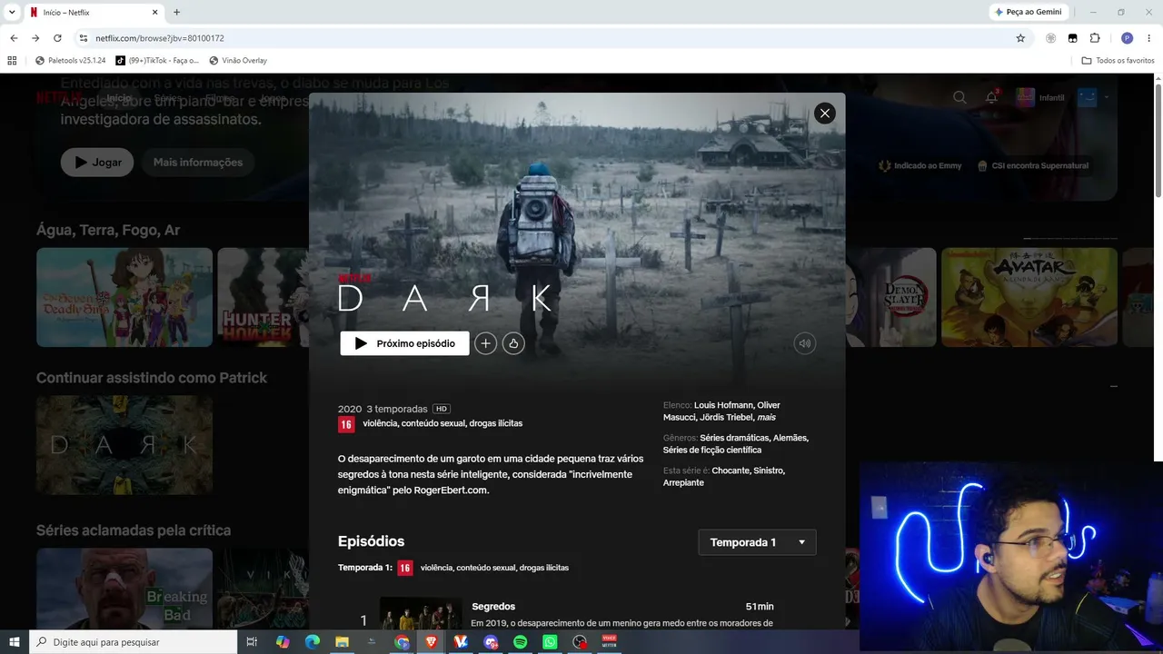Open the Temporada 1 season dropdown
Viewport: 1163px width, 654px height.
(757, 542)
